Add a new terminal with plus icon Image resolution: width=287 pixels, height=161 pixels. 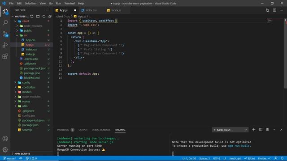[253, 130]
